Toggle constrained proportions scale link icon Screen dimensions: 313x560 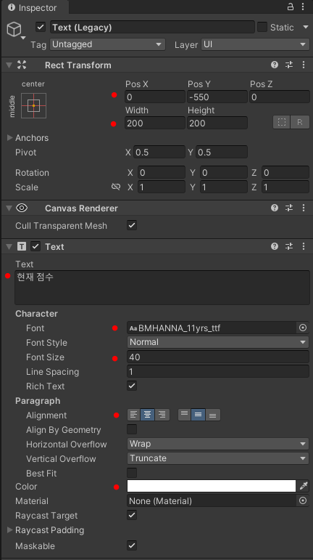[116, 187]
